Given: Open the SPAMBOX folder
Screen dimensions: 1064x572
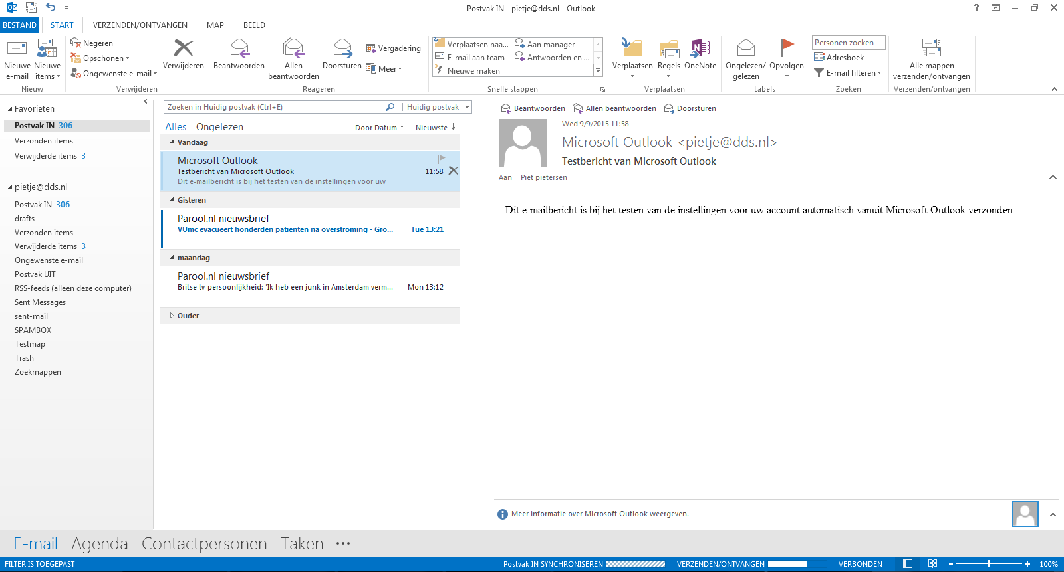Looking at the screenshot, I should coord(33,330).
